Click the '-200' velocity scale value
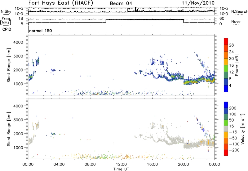The image size is (248, 171). click(x=234, y=150)
